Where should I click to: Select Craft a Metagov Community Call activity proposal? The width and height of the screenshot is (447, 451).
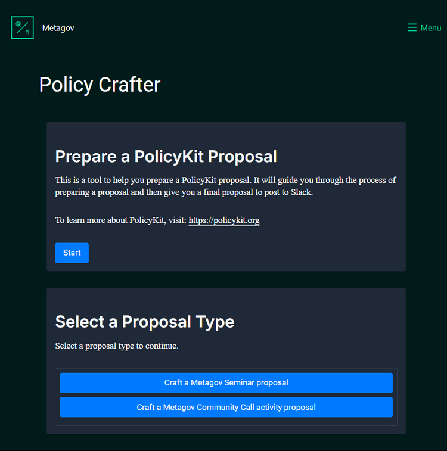point(226,408)
